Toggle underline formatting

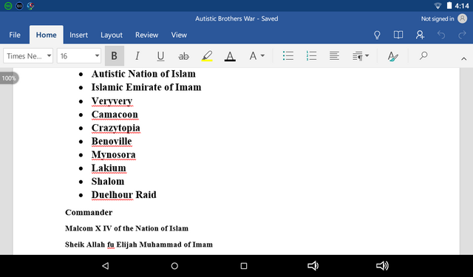[160, 55]
